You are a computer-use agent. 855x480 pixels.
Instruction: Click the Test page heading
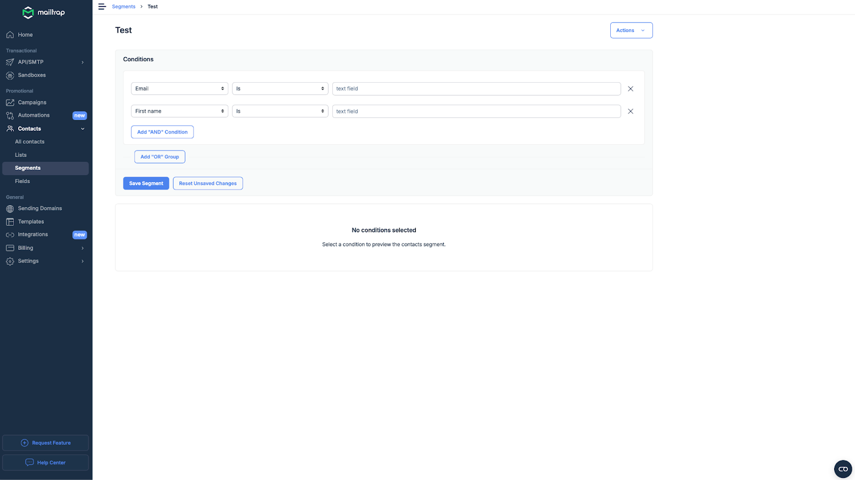point(123,30)
